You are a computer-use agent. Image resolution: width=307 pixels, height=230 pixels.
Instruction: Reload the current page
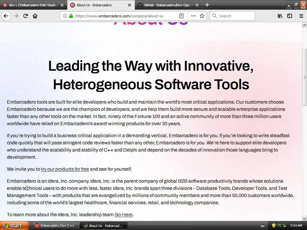(x=25, y=16)
